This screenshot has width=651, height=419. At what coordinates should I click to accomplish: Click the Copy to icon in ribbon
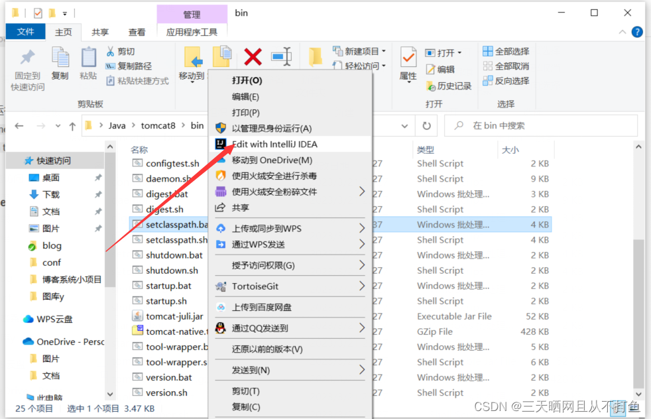point(222,56)
